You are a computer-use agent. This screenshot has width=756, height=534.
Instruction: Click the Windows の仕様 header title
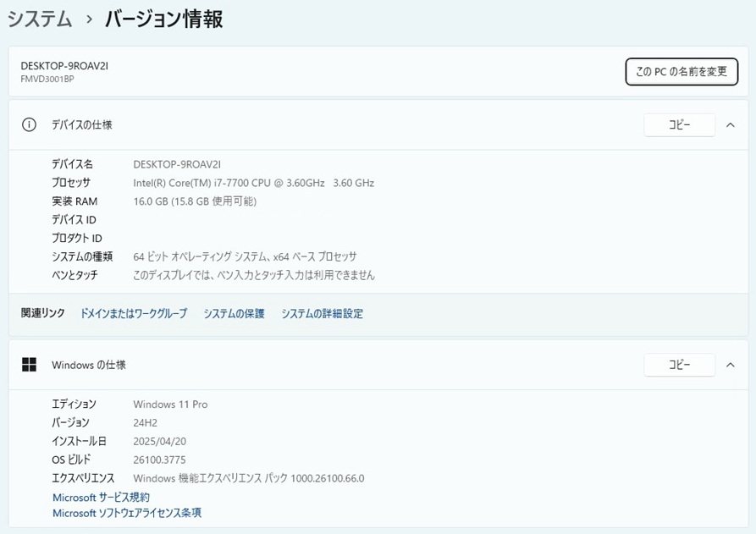[89, 365]
